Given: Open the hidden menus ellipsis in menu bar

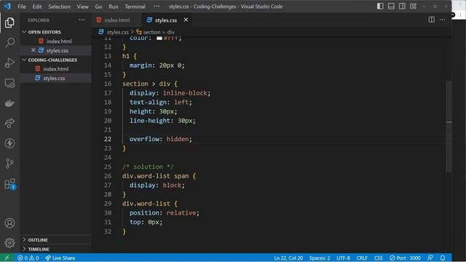Looking at the screenshot, I should (157, 7).
